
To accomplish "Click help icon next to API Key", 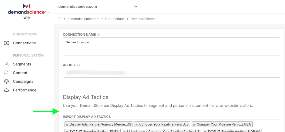I will (x=79, y=65).
